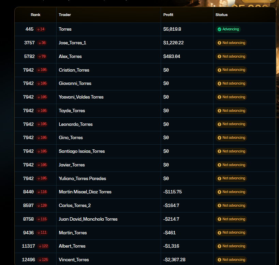
Task: Select trader Albert_Torres
Action: pos(72,246)
